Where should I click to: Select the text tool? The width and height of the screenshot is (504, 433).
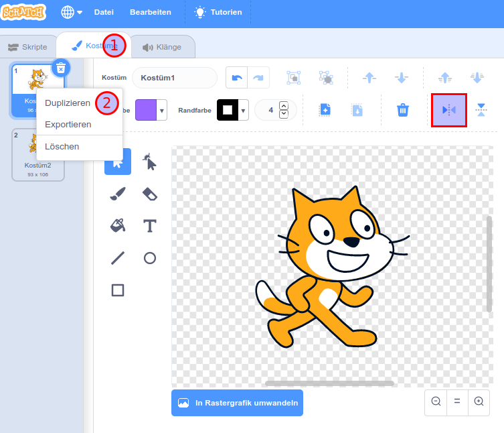coord(150,226)
